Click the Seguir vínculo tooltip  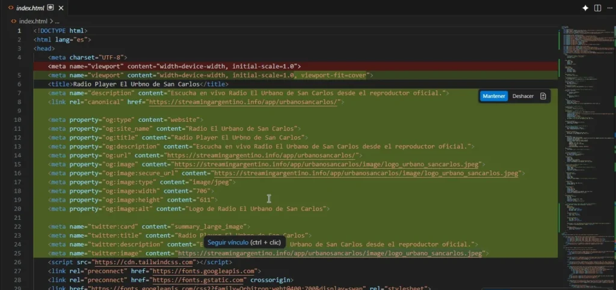click(244, 243)
